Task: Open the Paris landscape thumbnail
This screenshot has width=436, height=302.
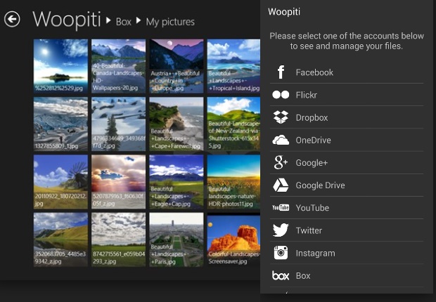Action: click(177, 240)
